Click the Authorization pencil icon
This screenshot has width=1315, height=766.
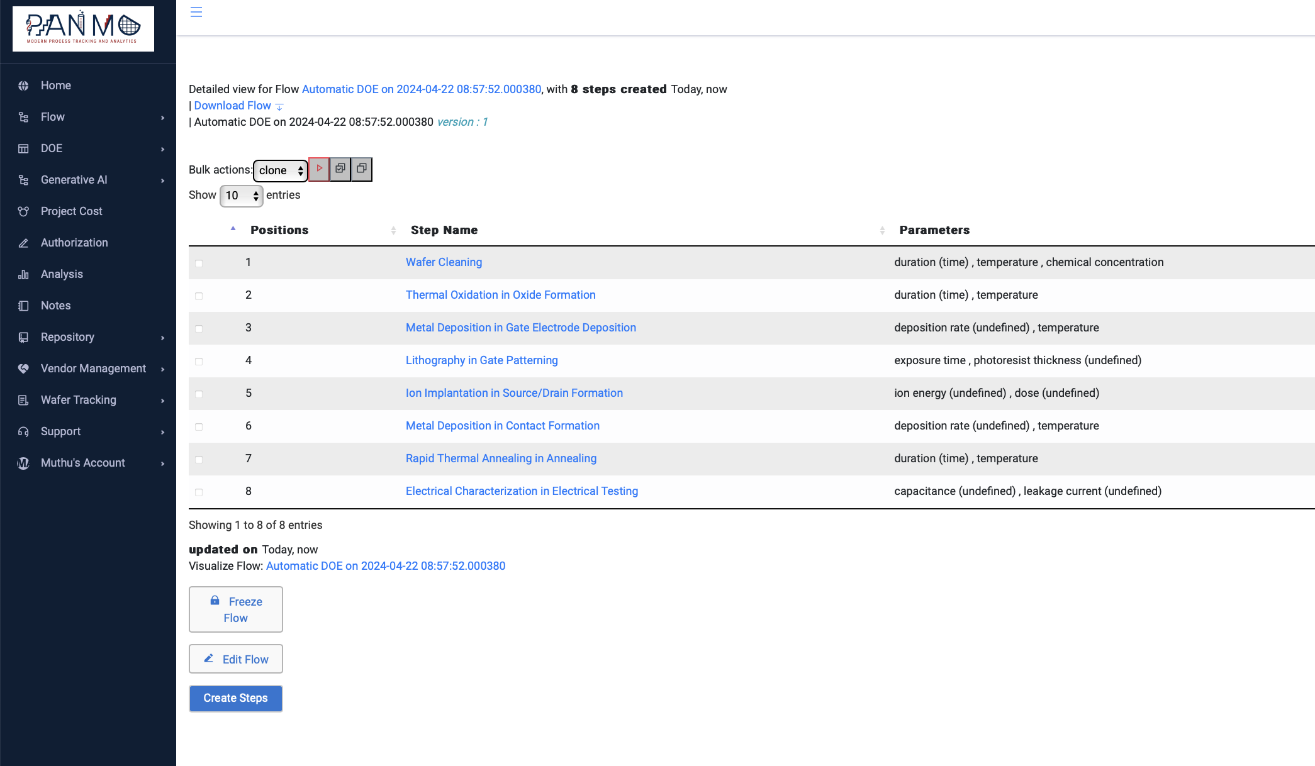click(x=23, y=243)
